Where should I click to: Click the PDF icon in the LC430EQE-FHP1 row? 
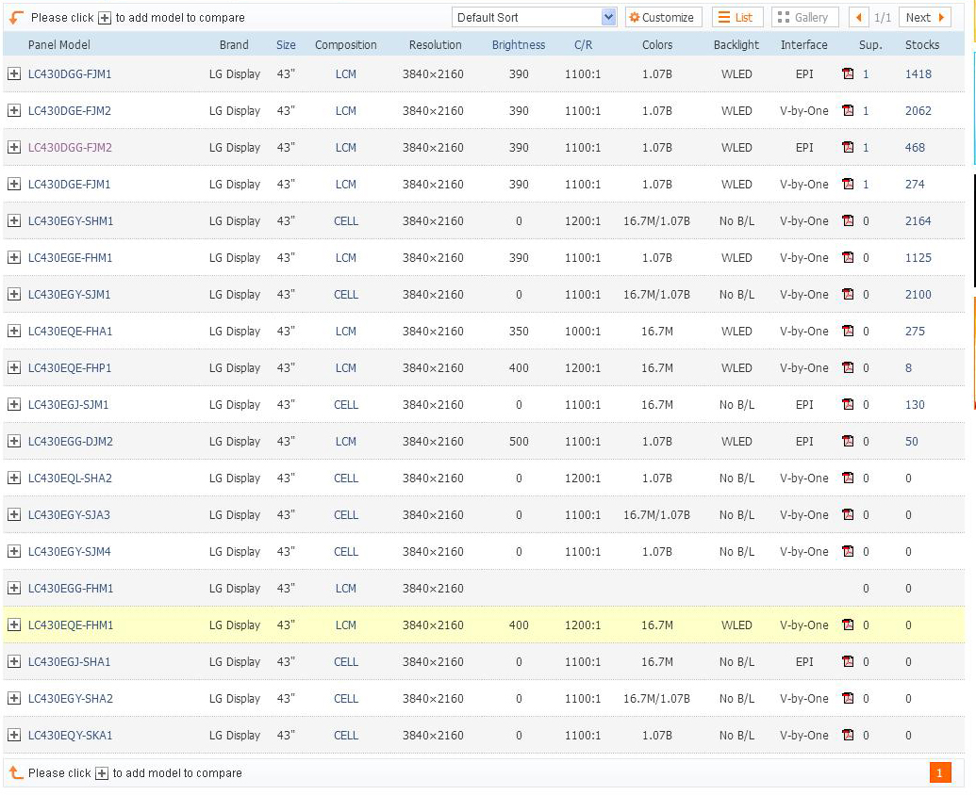848,367
